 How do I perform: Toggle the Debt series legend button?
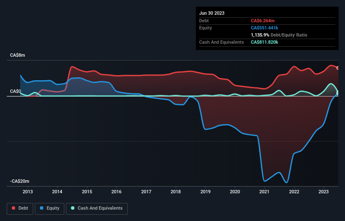[20, 208]
